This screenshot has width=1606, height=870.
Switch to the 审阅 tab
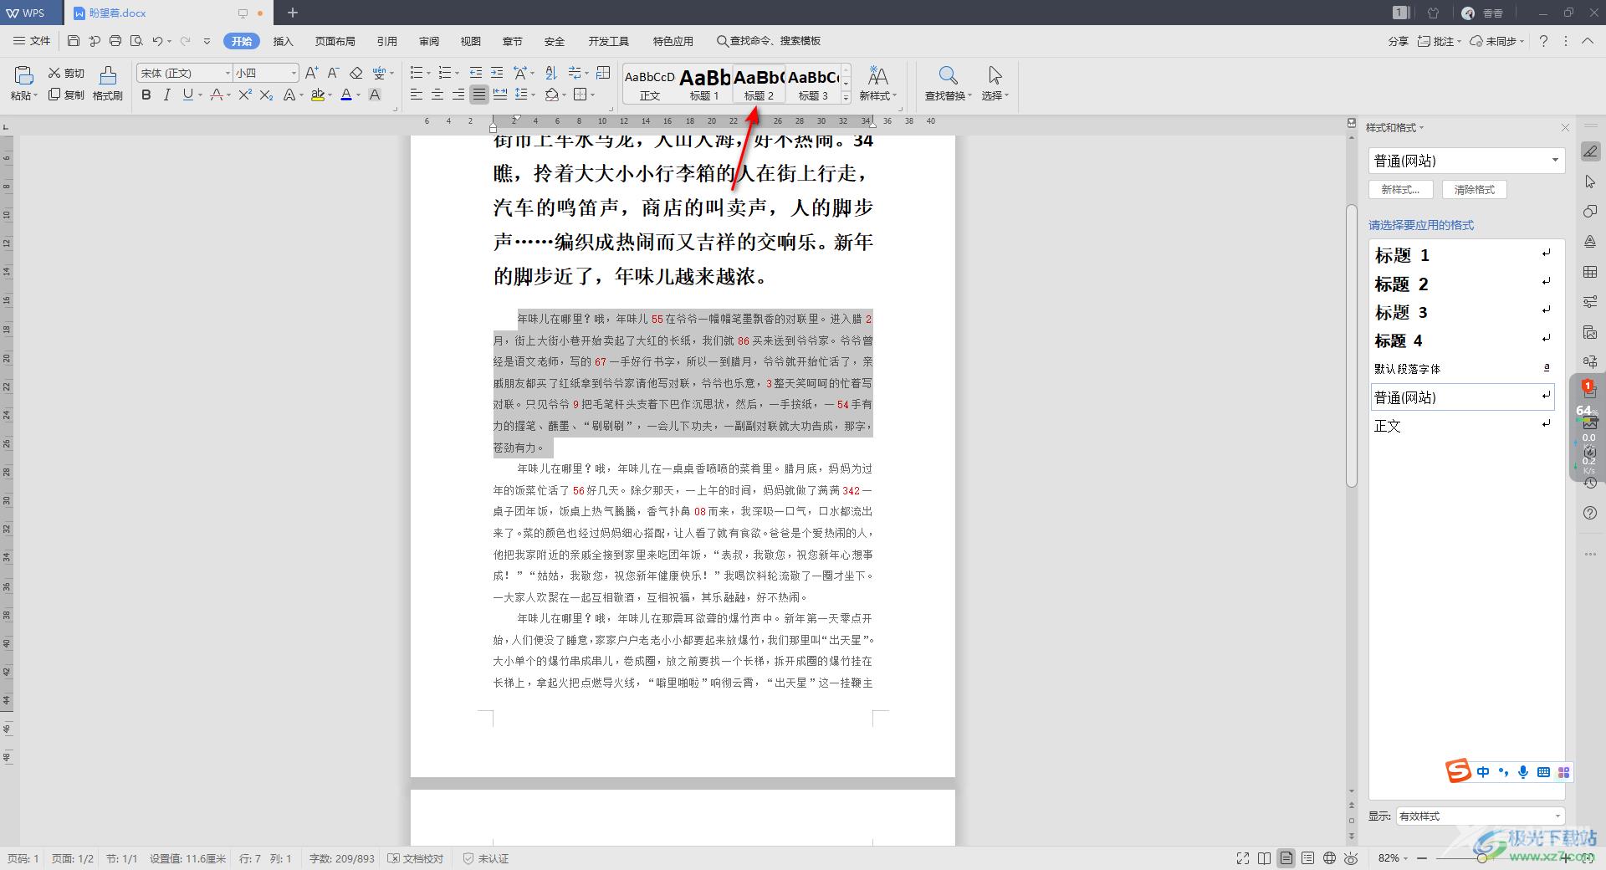click(x=429, y=41)
